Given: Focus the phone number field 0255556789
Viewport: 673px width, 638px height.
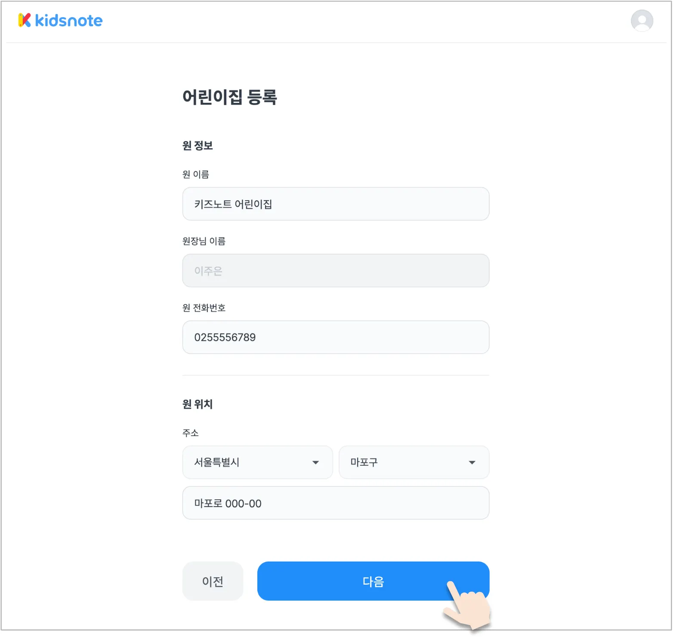Looking at the screenshot, I should pyautogui.click(x=336, y=338).
